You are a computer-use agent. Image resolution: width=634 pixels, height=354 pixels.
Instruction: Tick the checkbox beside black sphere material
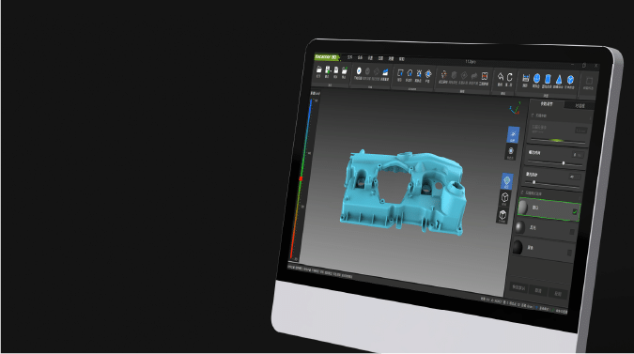[x=569, y=253]
